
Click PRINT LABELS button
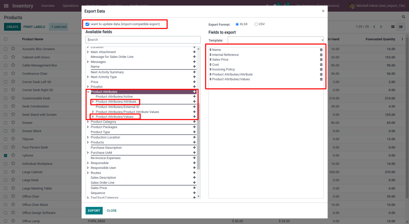34,27
